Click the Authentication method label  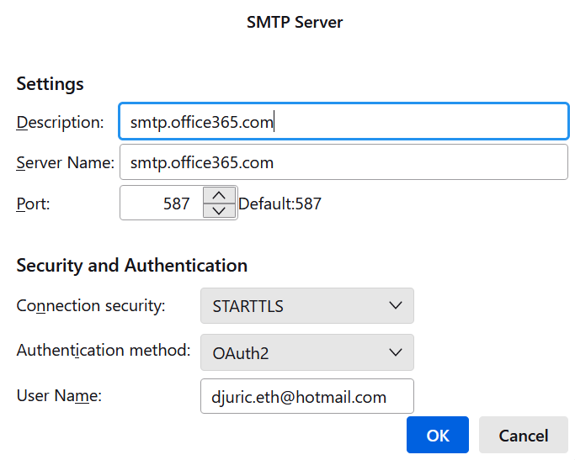[104, 350]
